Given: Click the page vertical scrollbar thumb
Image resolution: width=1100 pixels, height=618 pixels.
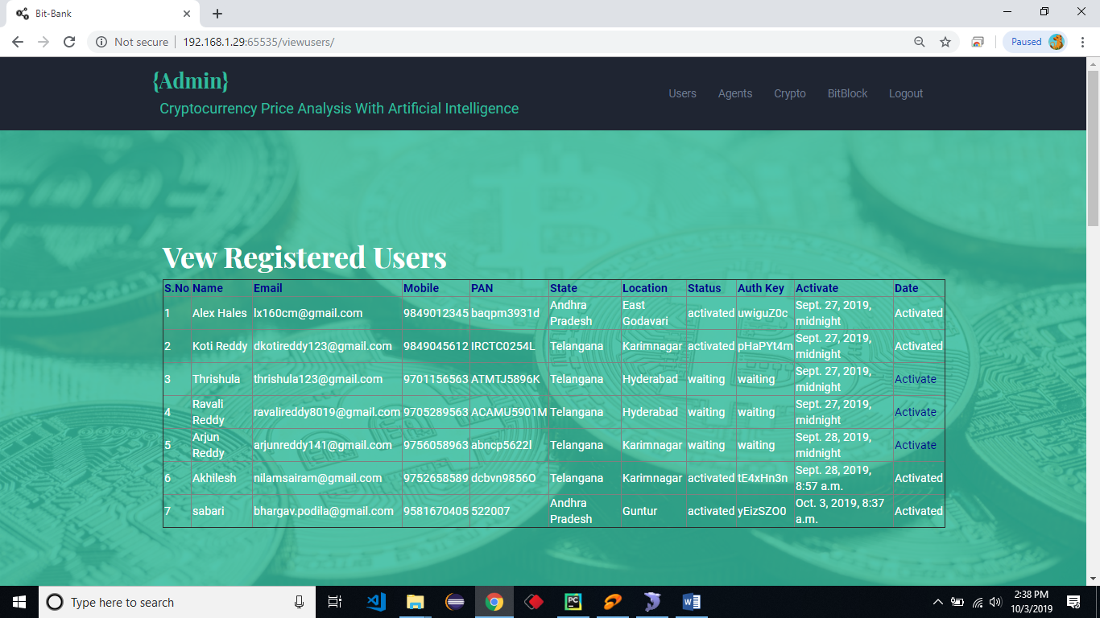Looking at the screenshot, I should (1093, 149).
